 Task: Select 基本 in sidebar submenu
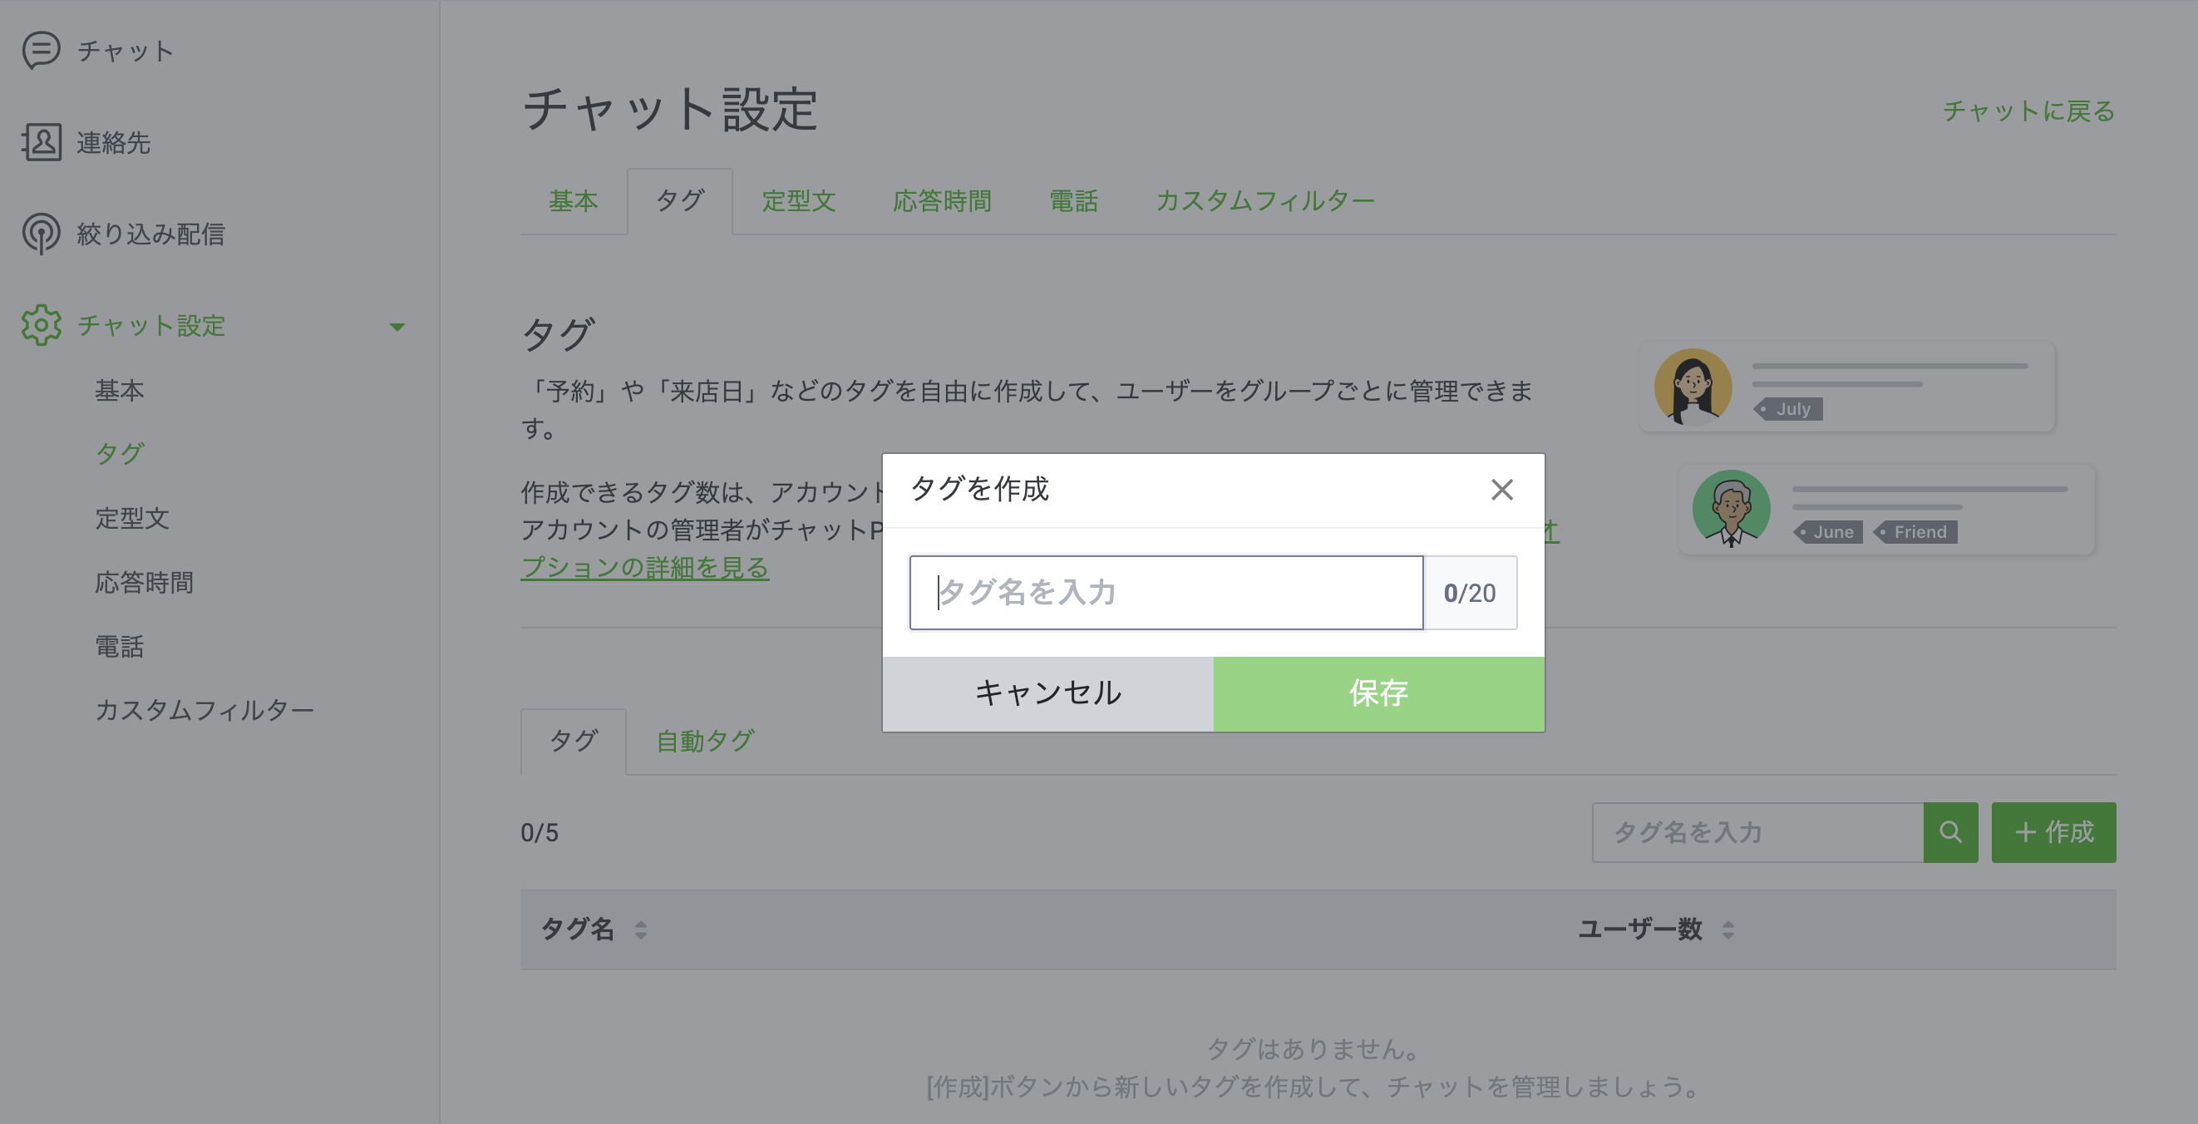120,390
